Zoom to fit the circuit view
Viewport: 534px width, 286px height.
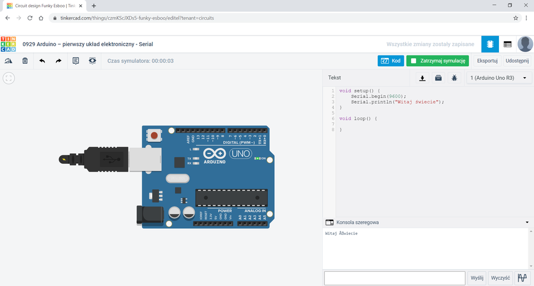click(9, 78)
